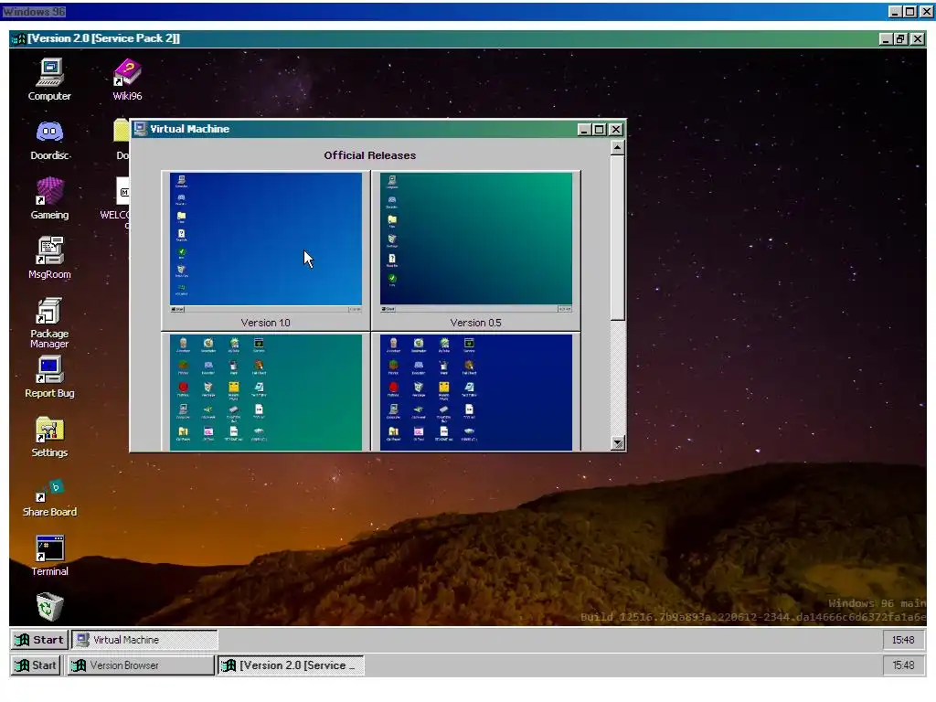Viewport: 936px width, 702px height.
Task: Maximize the Virtual Machine window
Action: pyautogui.click(x=600, y=129)
